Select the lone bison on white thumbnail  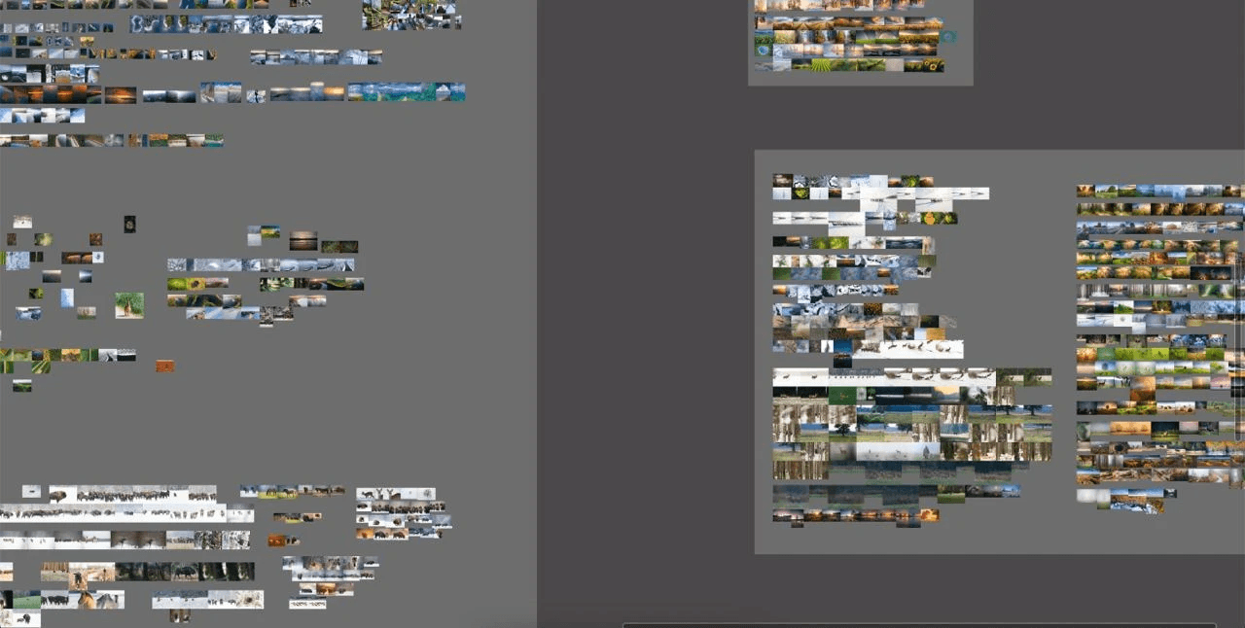63,495
